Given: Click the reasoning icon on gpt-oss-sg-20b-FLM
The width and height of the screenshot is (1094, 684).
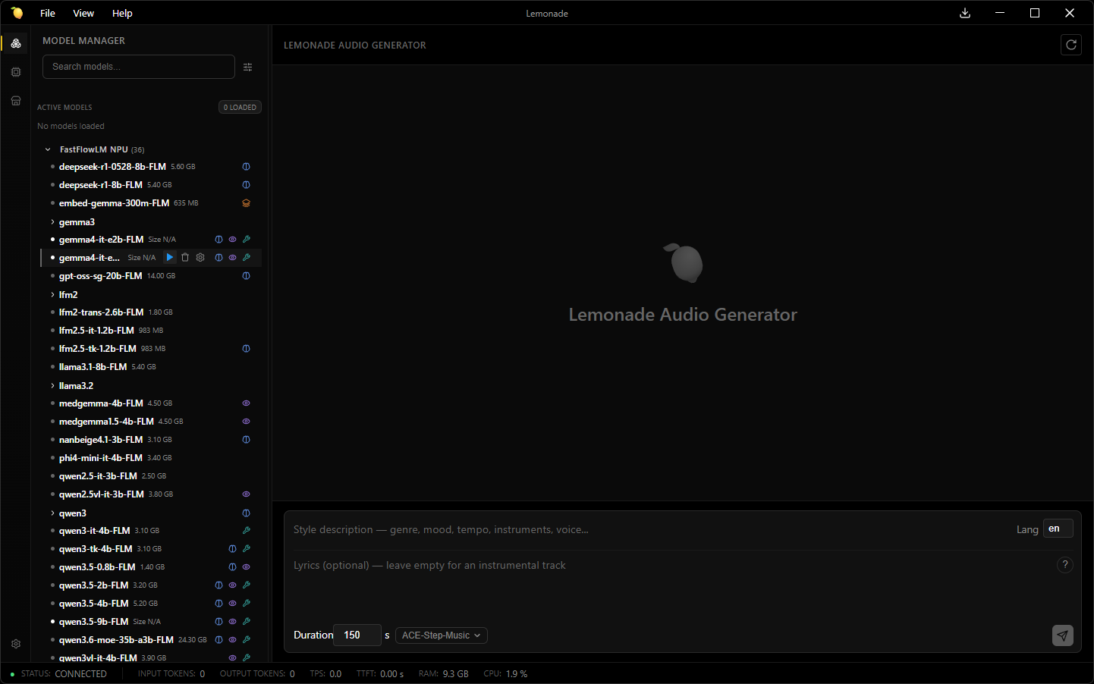Looking at the screenshot, I should [x=246, y=276].
